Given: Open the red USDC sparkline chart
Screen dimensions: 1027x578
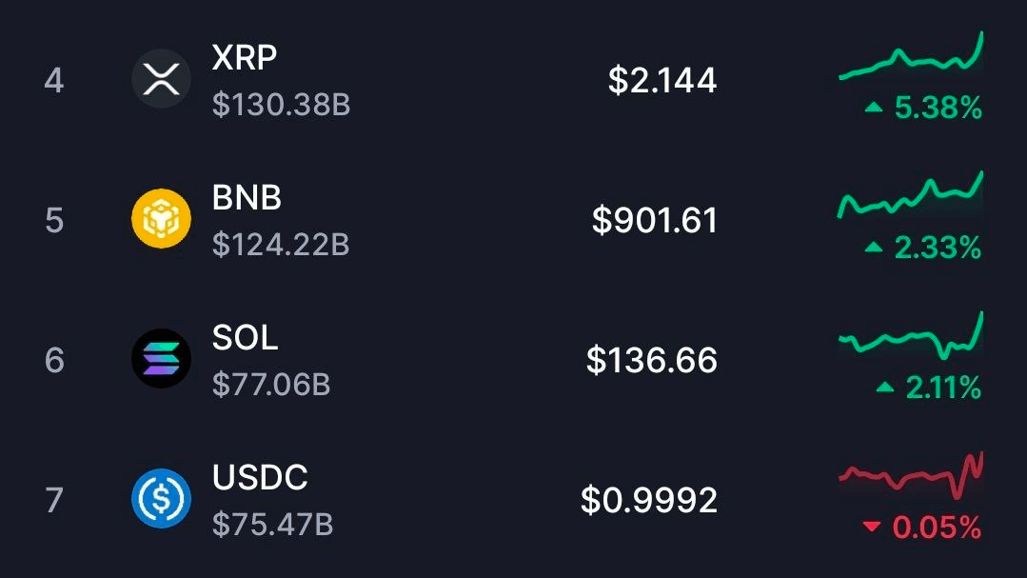Looking at the screenshot, I should click(x=911, y=476).
